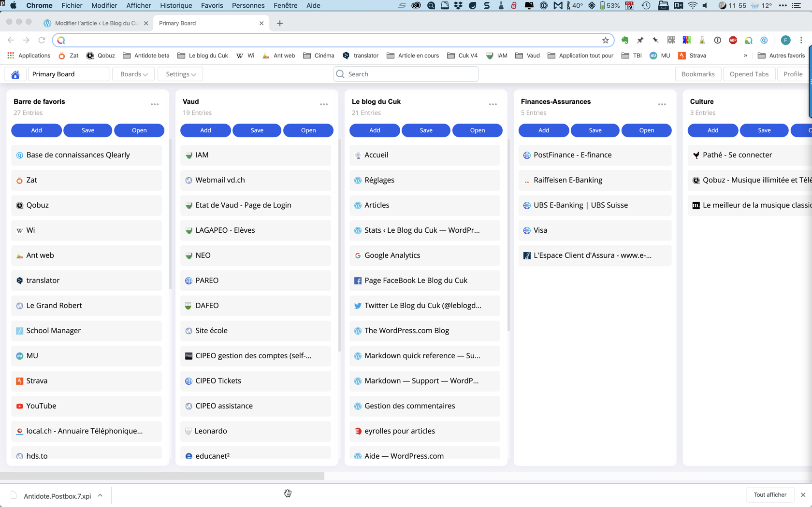The width and height of the screenshot is (812, 507).
Task: Open the Cinéma bookmark folder
Action: 319,56
